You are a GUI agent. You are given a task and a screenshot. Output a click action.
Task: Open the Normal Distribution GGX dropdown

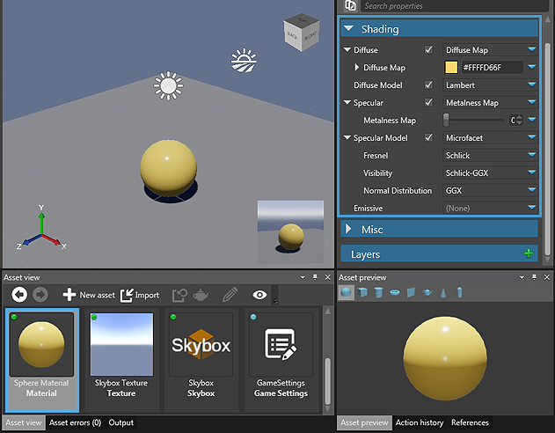pyautogui.click(x=489, y=191)
